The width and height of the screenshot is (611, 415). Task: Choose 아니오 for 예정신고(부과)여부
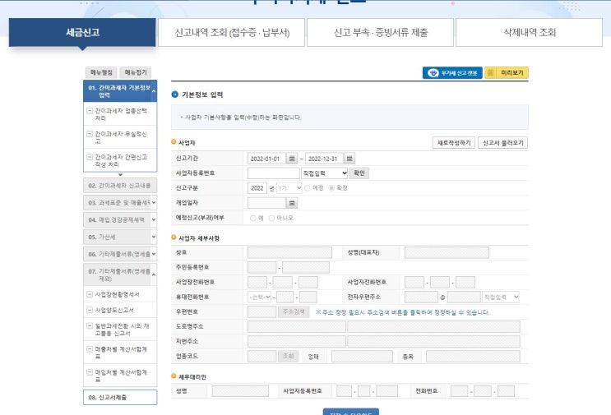[x=271, y=218]
